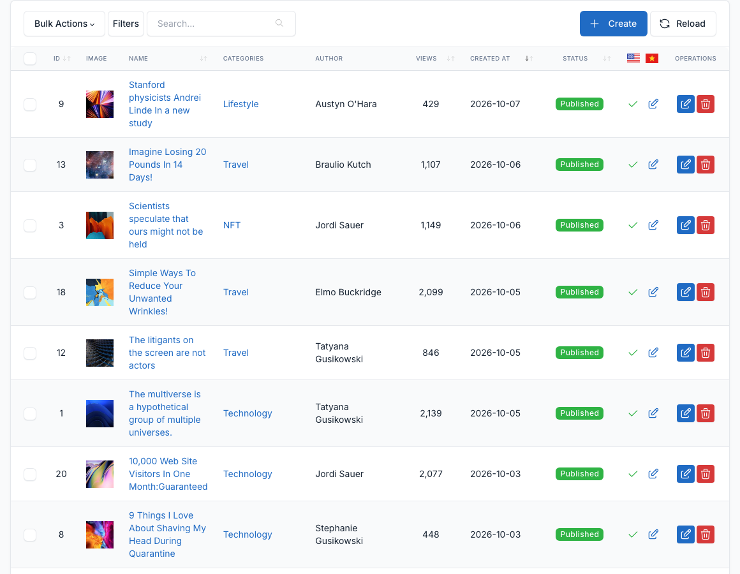Image resolution: width=740 pixels, height=574 pixels.
Task: Sort by Status column arrows
Action: (x=607, y=59)
